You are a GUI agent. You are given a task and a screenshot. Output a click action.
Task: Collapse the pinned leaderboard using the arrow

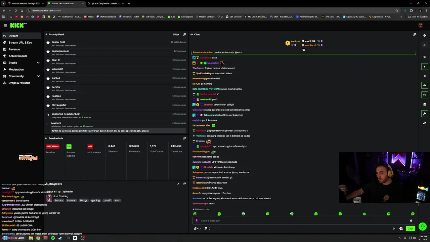click(x=304, y=50)
